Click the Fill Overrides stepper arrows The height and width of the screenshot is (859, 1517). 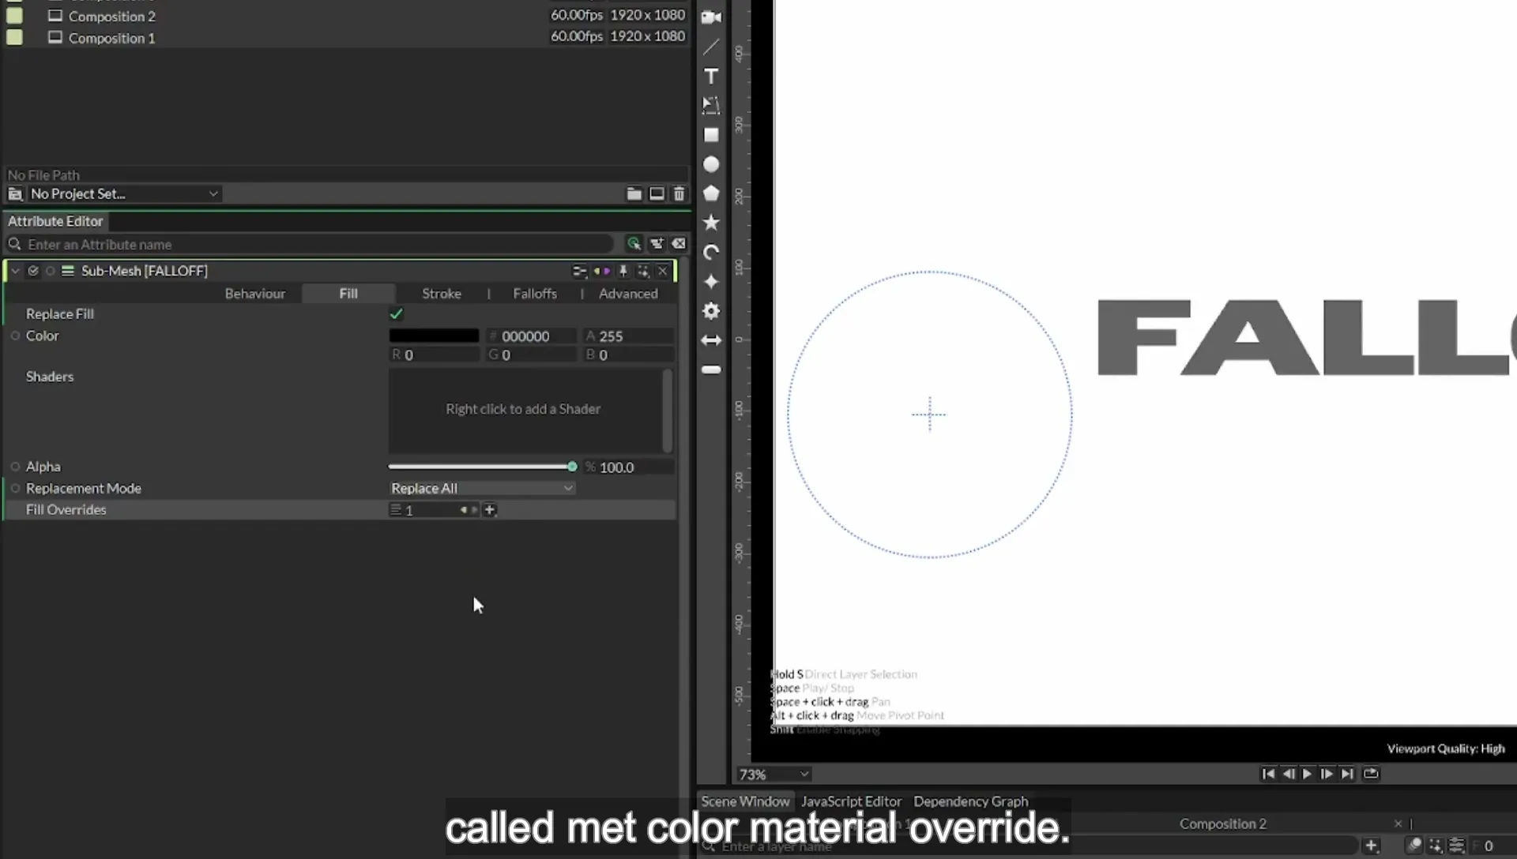pyautogui.click(x=469, y=510)
